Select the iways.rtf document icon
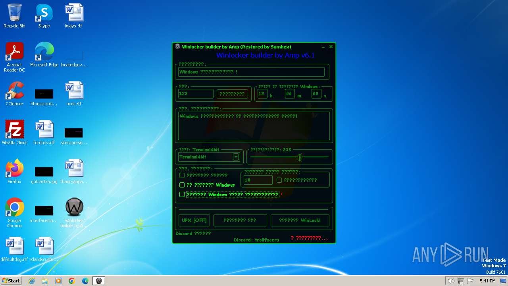Viewport: 508px width, 286px height. (x=73, y=16)
